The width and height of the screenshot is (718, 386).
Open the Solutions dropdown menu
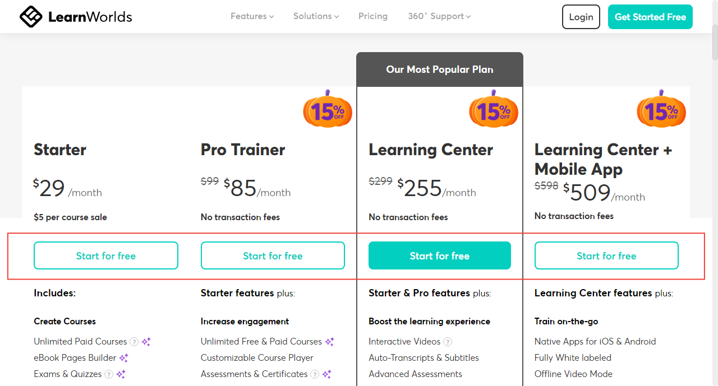coord(316,16)
